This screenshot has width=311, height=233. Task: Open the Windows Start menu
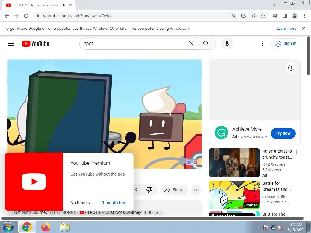8,227
